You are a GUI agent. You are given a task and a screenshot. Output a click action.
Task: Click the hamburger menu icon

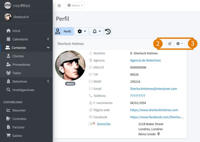[x=59, y=6]
